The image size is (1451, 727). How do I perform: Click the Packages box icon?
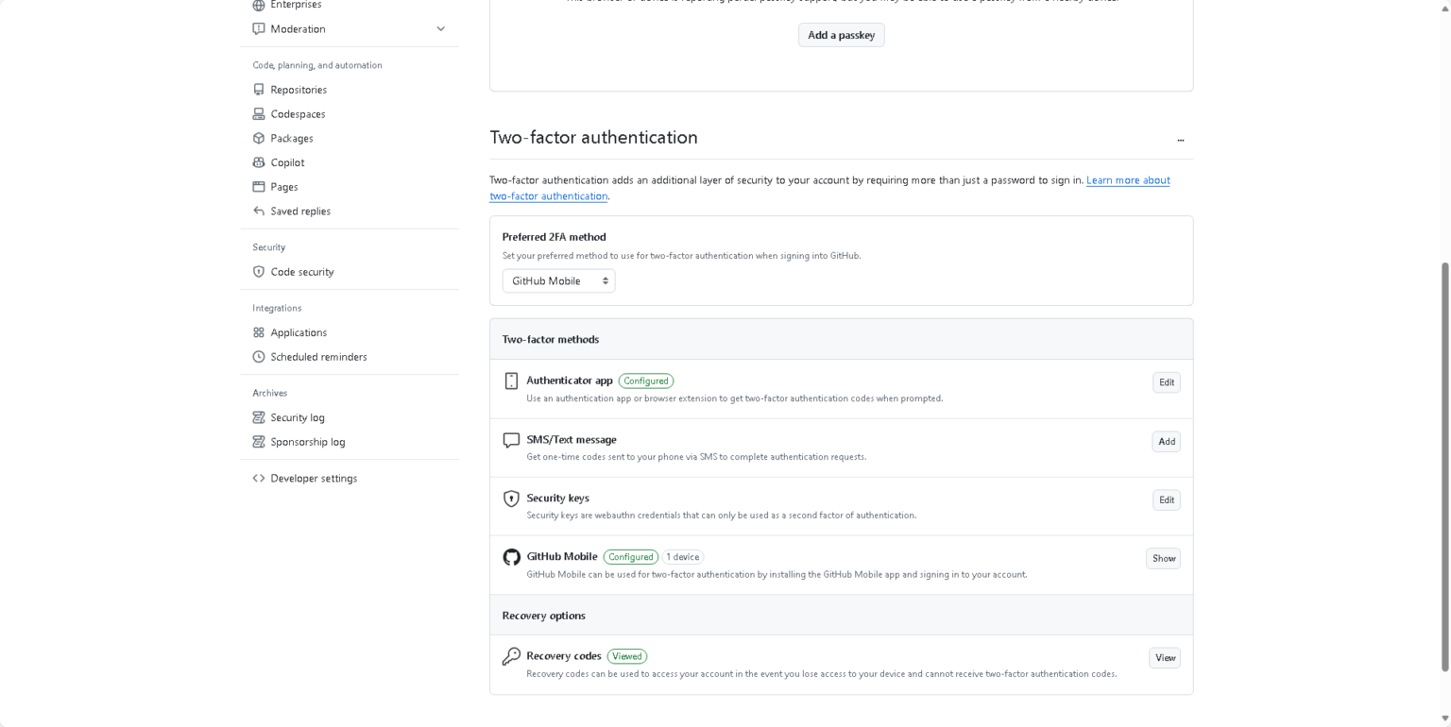coord(259,138)
